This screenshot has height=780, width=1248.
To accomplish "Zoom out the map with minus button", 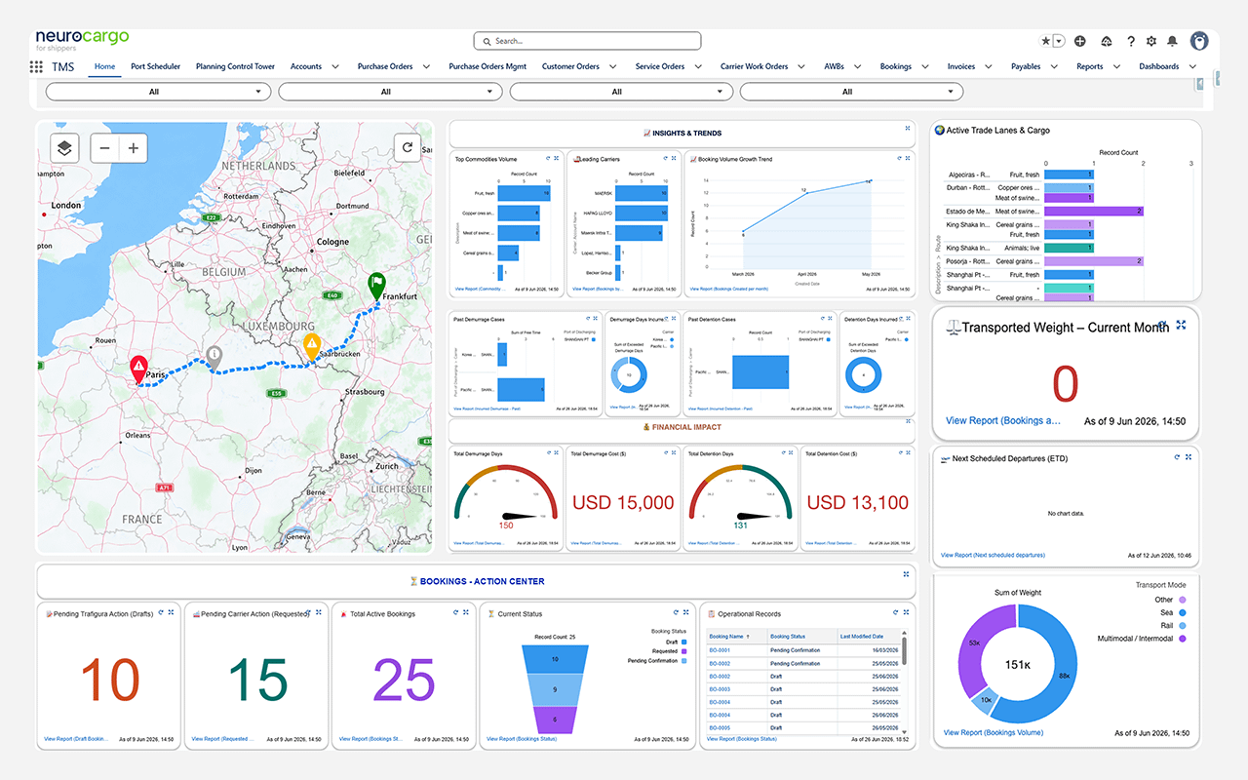I will tap(105, 148).
